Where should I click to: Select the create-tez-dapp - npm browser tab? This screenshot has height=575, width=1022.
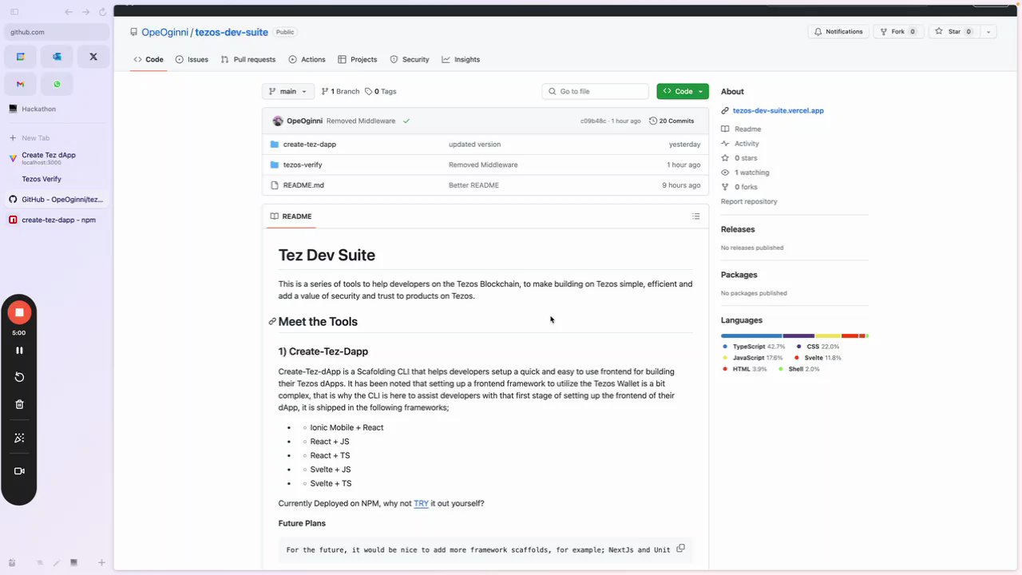(57, 220)
